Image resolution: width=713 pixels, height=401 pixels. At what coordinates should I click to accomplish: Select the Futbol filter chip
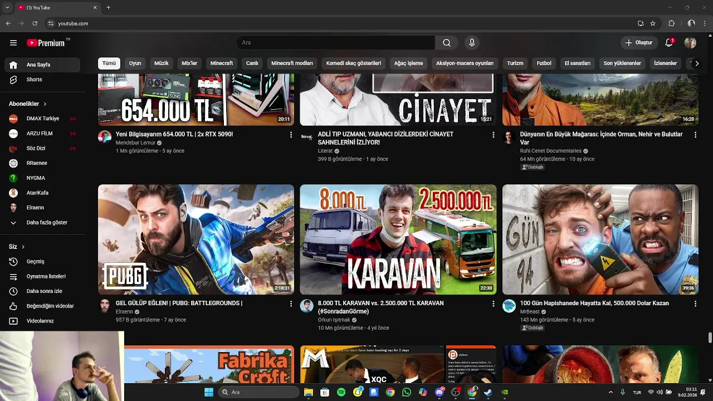click(544, 63)
